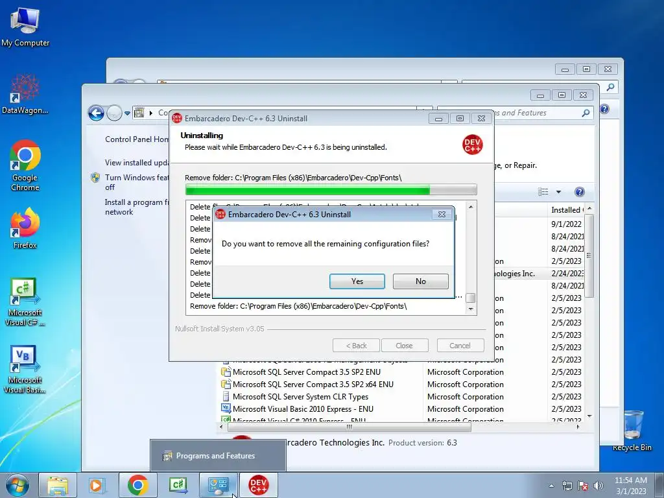664x498 pixels.
Task: Click the search magnifier in Programs and Features
Action: click(x=586, y=113)
